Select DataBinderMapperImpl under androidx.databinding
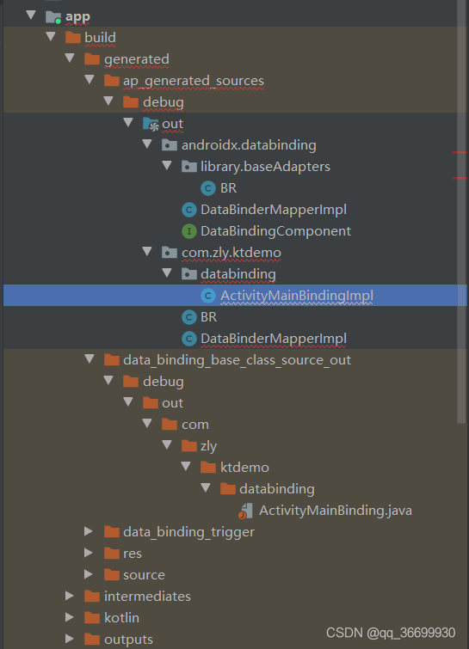The image size is (469, 649). [274, 210]
